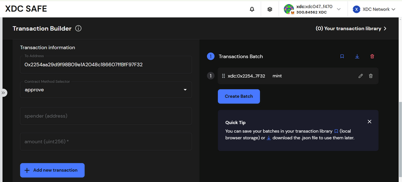Grab the mint transaction drag handle
402x182 pixels.
(x=223, y=76)
